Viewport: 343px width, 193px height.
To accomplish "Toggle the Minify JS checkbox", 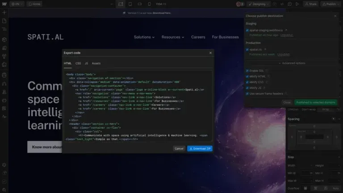I will [247, 88].
